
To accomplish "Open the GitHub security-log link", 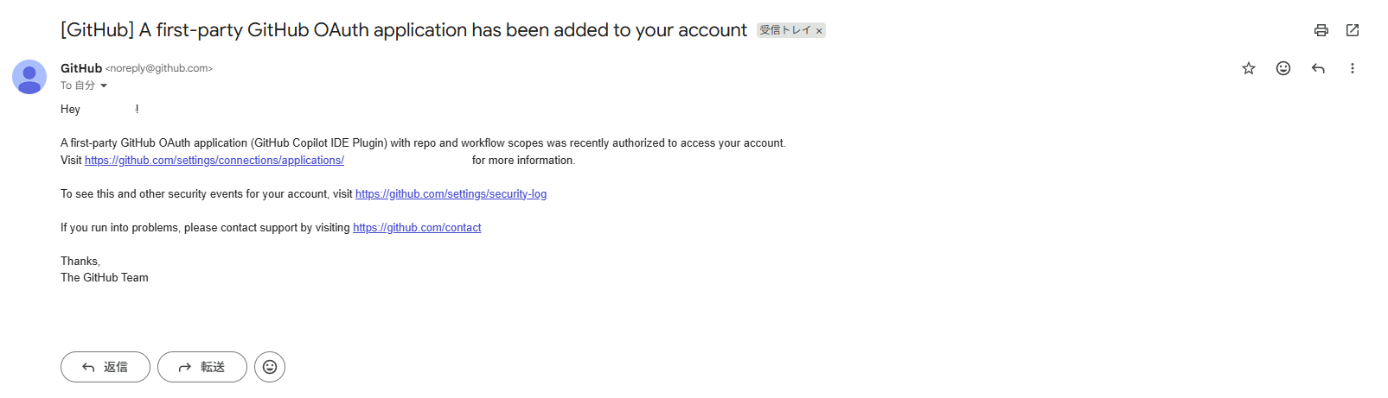I will (x=451, y=194).
